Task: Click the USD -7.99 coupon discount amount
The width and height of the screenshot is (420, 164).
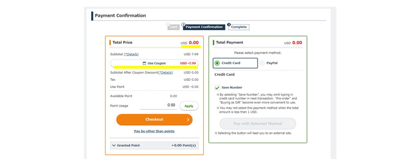Action: [188, 63]
